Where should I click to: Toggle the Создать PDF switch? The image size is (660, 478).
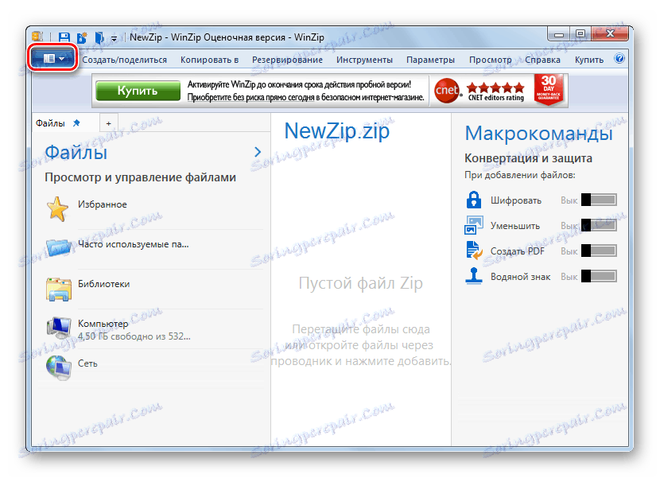point(599,251)
